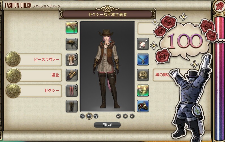The width and height of the screenshot is (225, 142).
Task: Toggle the eye visibility icon
Action: [125, 116]
